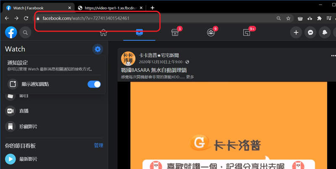Image resolution: width=336 pixels, height=169 pixels.
Task: Toggle 顯示通知圓點 switch off
Action: coord(94,84)
